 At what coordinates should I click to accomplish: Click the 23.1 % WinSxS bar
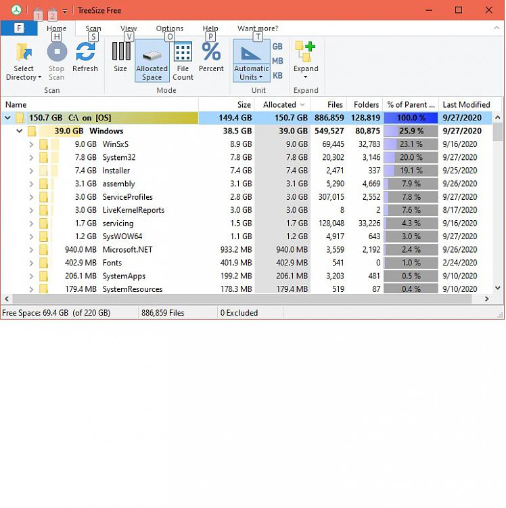tap(411, 144)
